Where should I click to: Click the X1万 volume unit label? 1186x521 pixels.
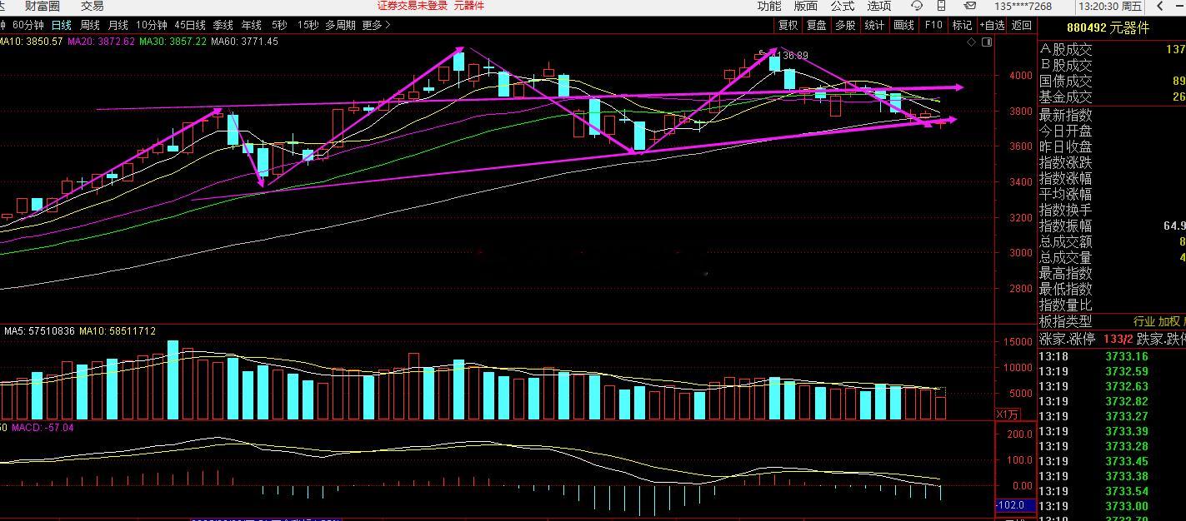point(1008,414)
